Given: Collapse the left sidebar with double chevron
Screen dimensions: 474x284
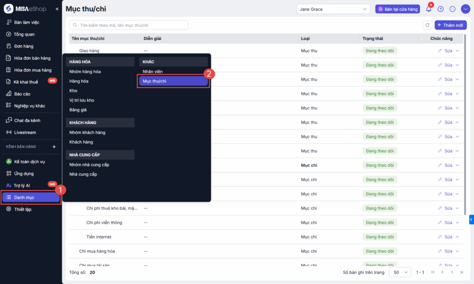Looking at the screenshot, I should coord(57,9).
